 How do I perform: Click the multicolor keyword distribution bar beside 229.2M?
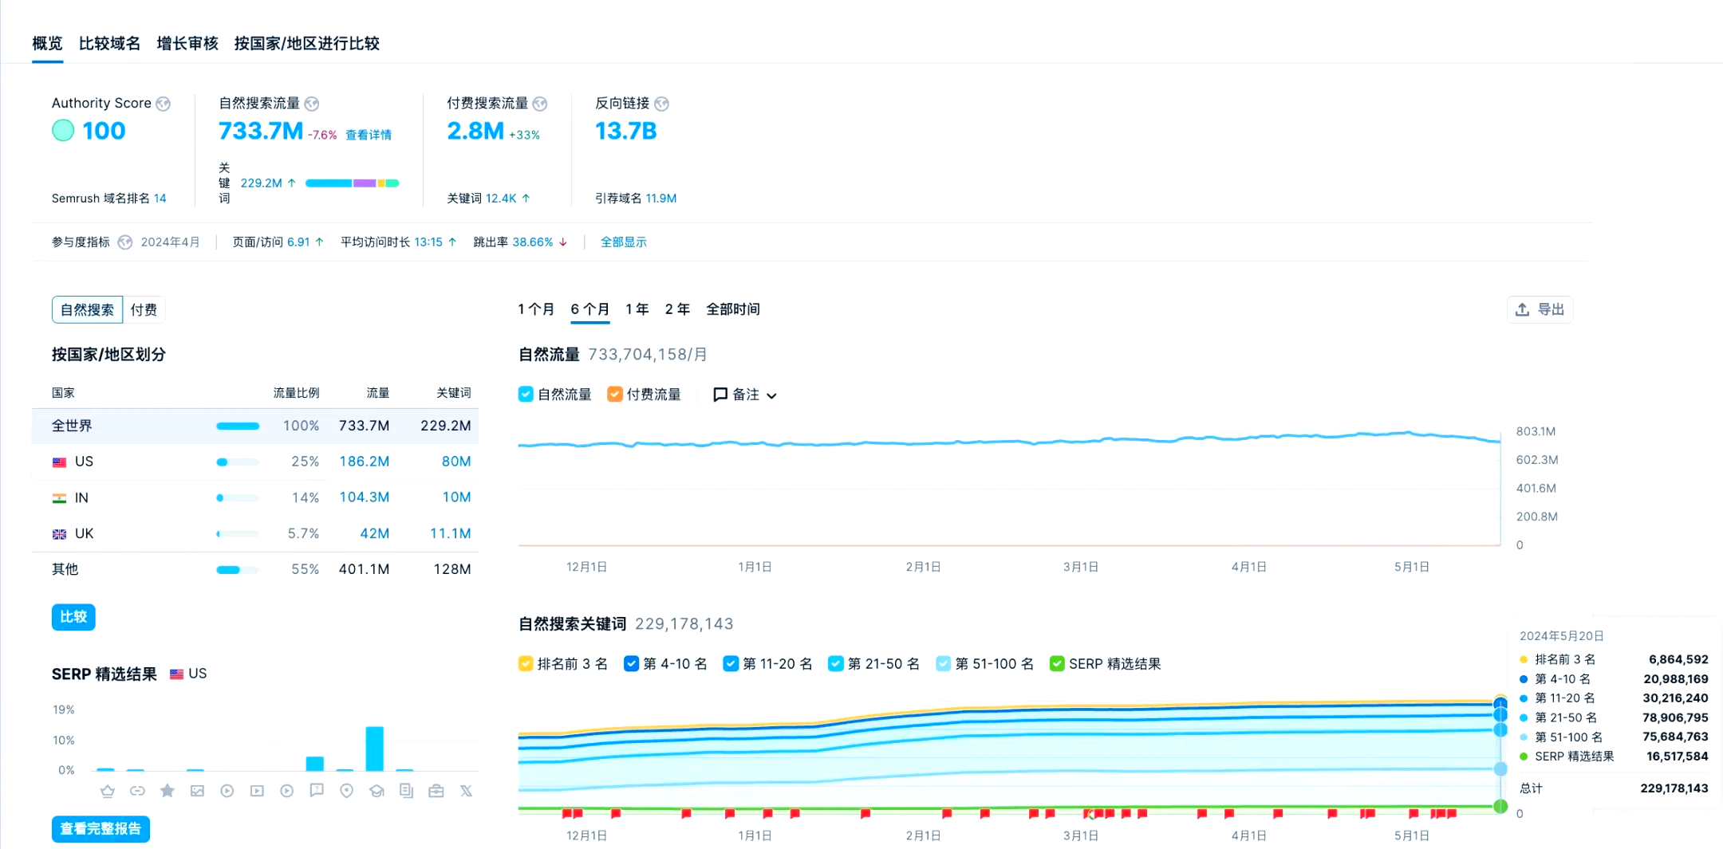pyautogui.click(x=353, y=183)
